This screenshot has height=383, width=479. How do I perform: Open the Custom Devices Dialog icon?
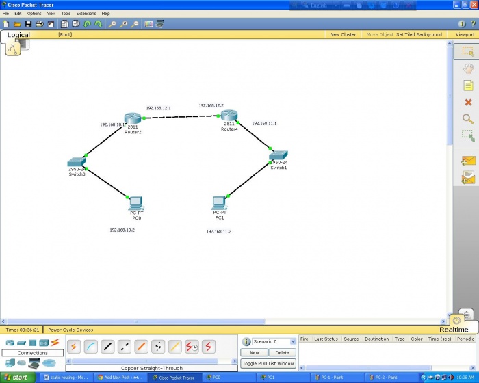click(x=159, y=24)
